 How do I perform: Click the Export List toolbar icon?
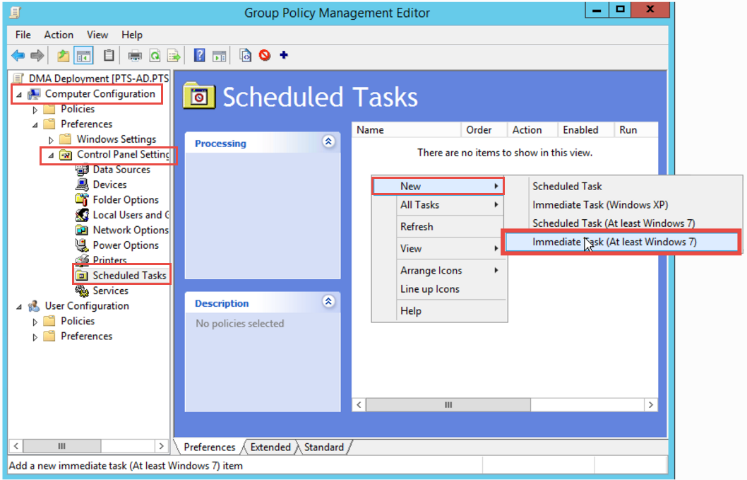tap(173, 55)
